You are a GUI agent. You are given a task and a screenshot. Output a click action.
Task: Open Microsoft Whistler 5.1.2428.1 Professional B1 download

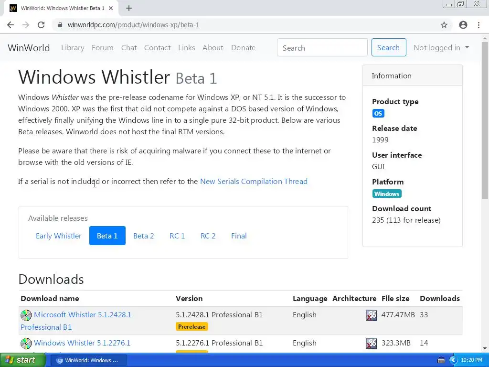click(76, 321)
